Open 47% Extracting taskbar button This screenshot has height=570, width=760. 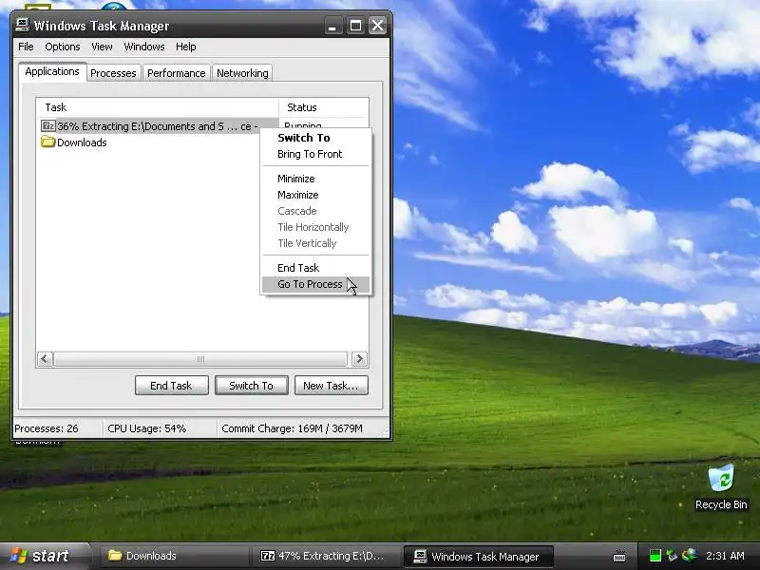(326, 556)
